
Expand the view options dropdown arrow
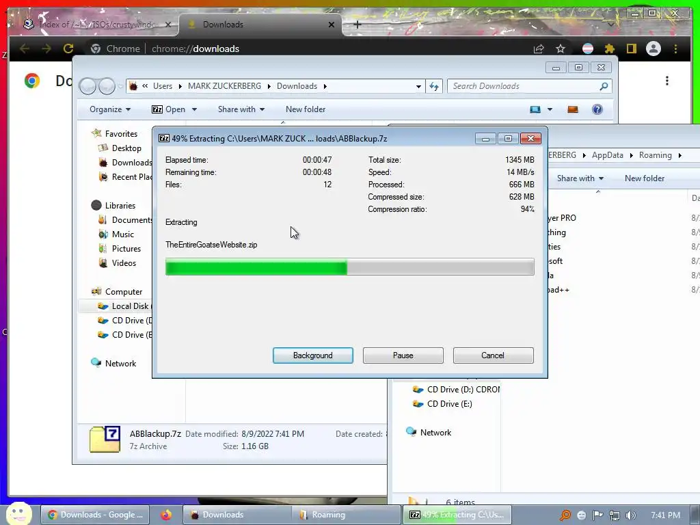click(x=550, y=109)
